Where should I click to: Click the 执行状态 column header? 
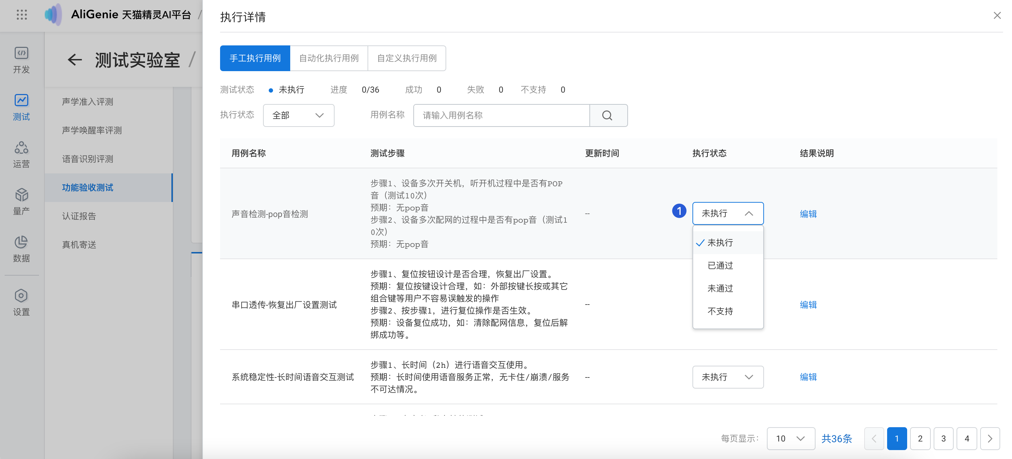click(710, 153)
